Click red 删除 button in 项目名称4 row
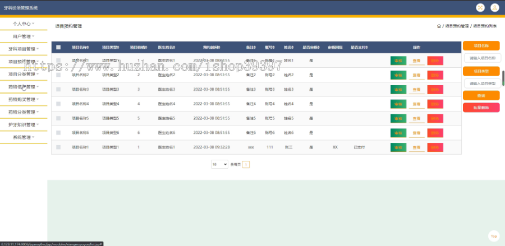The image size is (505, 246). tap(435, 104)
